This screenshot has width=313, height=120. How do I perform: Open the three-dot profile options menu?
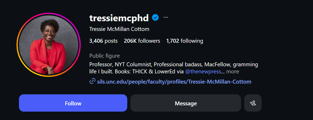[x=166, y=18]
